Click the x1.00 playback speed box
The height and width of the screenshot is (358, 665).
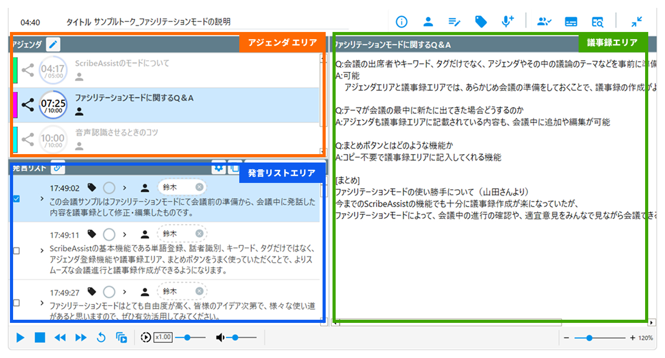[163, 338]
